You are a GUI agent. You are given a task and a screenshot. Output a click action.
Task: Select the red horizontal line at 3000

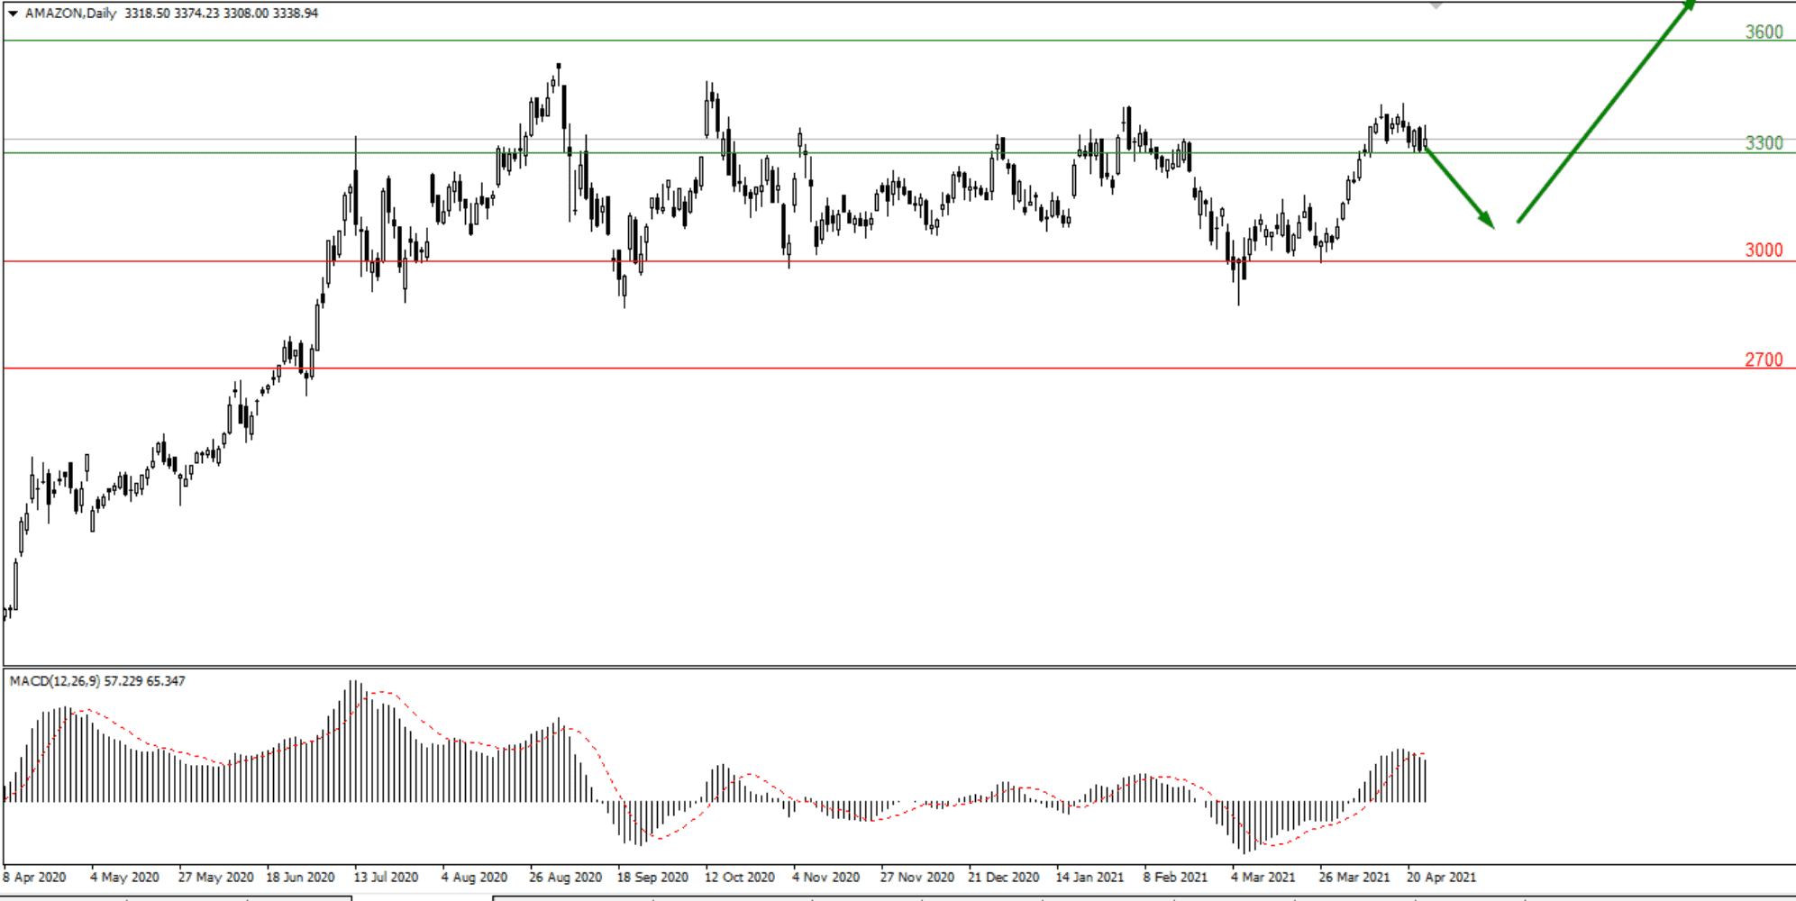[x=901, y=262]
